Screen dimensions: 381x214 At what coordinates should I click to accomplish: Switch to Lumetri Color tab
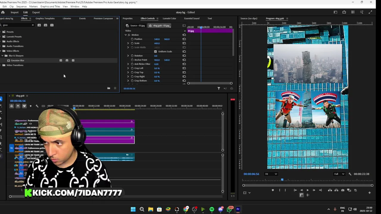point(169,18)
